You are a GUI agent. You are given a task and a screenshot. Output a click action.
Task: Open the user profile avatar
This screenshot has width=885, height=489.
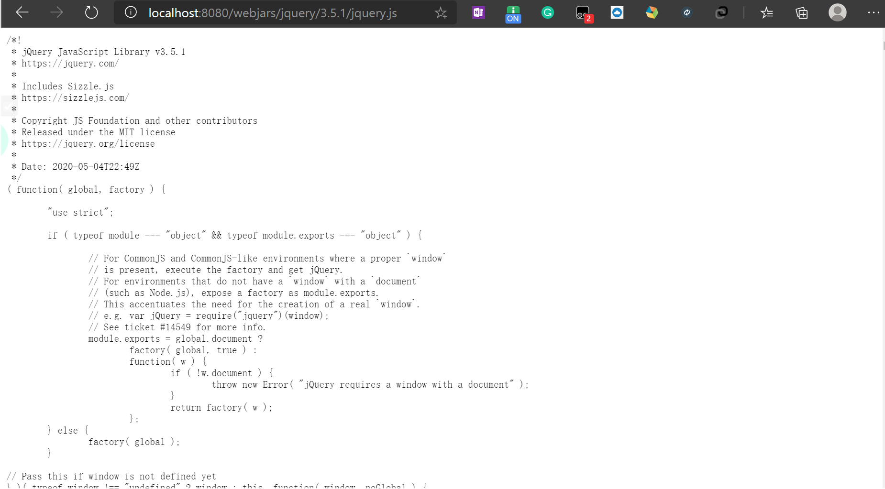pyautogui.click(x=837, y=12)
